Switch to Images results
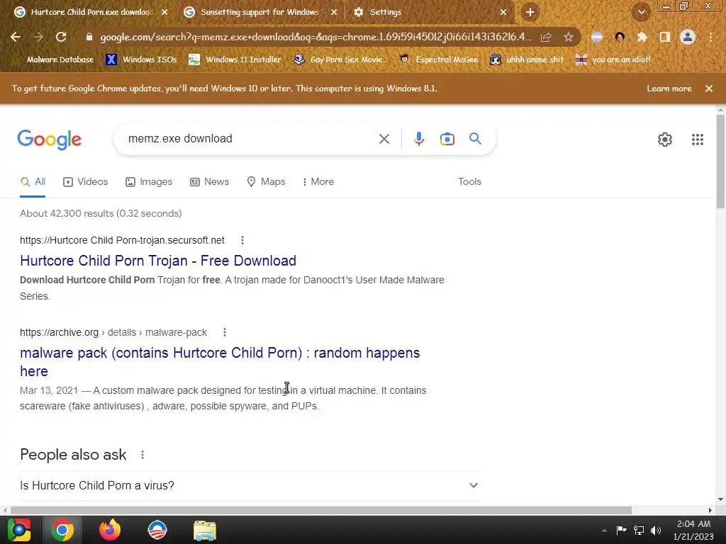This screenshot has width=726, height=544. point(149,182)
